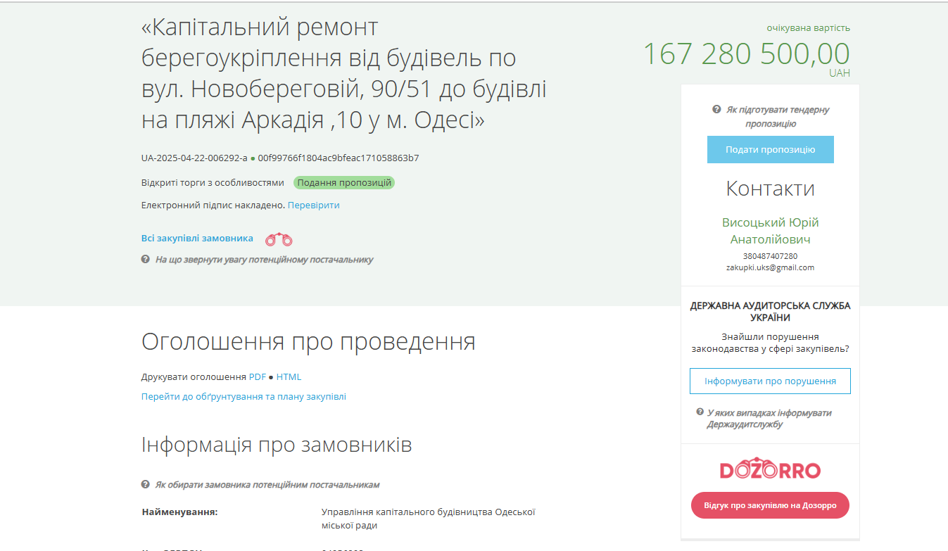
Task: Open the Як підготувати тендерну пропозицію help text
Action: click(x=777, y=117)
